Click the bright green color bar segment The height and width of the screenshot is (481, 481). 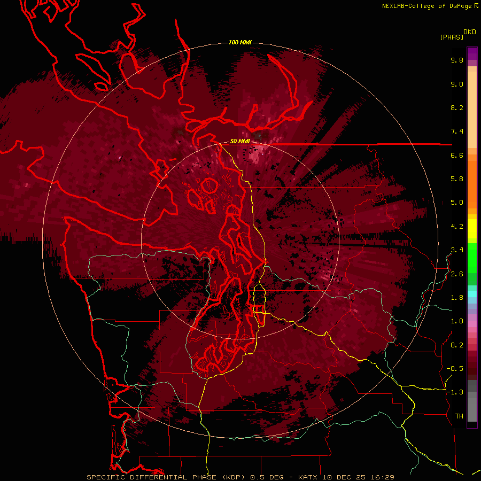(472, 258)
